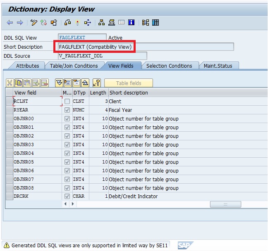Screen dimensions: 268x251
Task: Select the row selector for OBJNR06
Action: click(x=10, y=170)
